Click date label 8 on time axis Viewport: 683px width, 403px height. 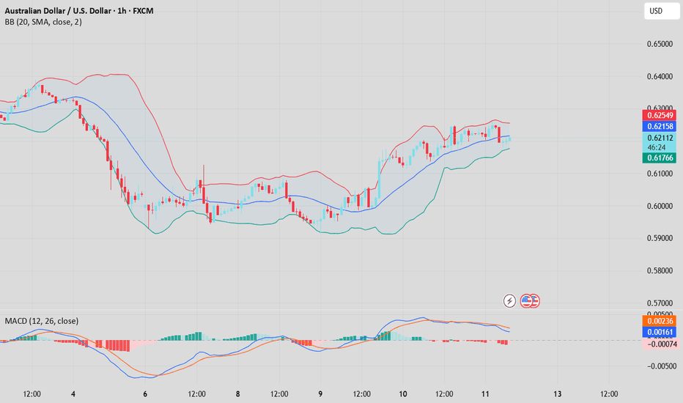click(238, 394)
